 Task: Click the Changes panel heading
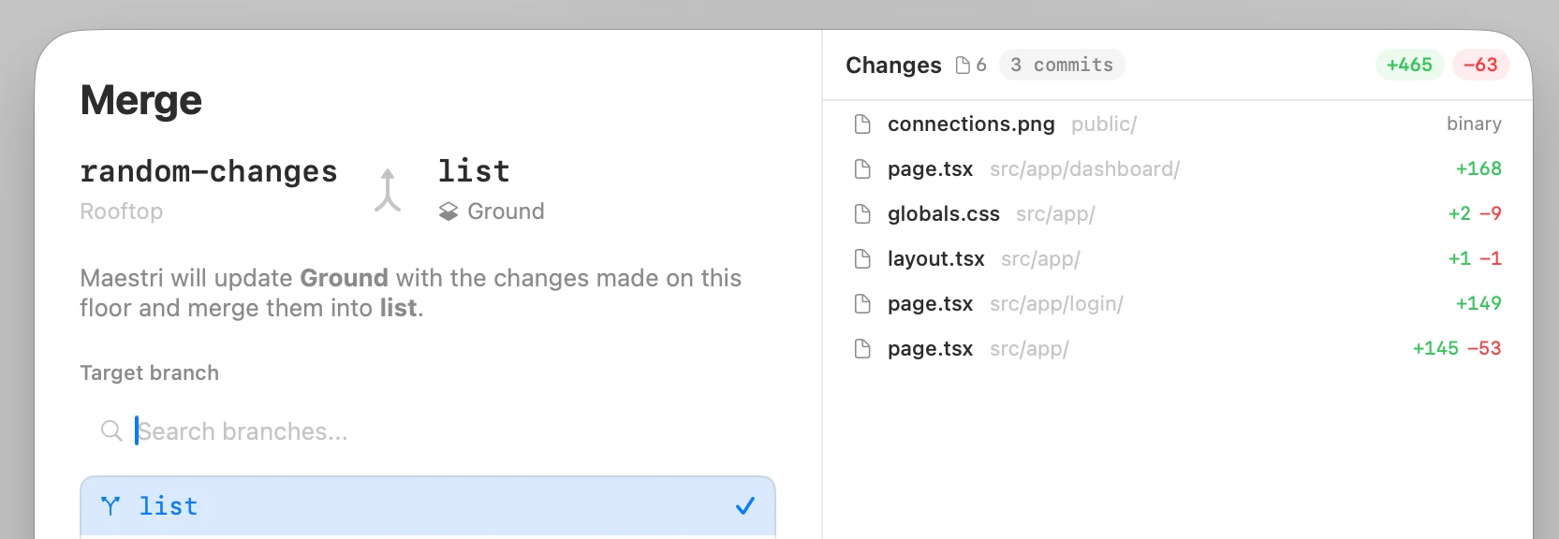(x=893, y=66)
